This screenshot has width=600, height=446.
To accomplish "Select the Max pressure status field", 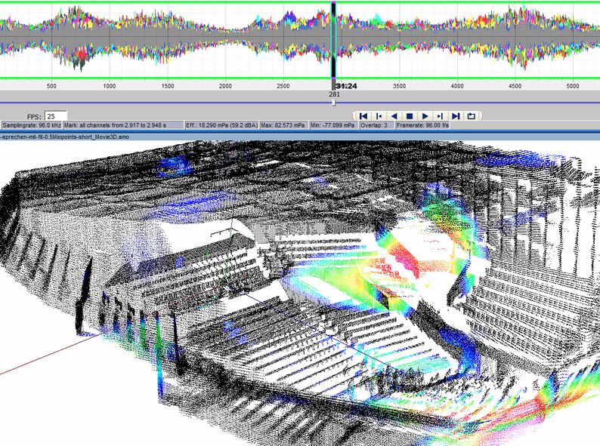I will [283, 125].
